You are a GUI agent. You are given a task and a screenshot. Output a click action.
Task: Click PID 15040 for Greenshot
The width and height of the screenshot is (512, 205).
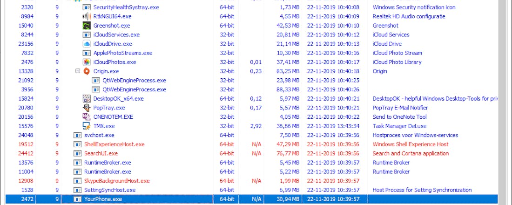point(26,26)
